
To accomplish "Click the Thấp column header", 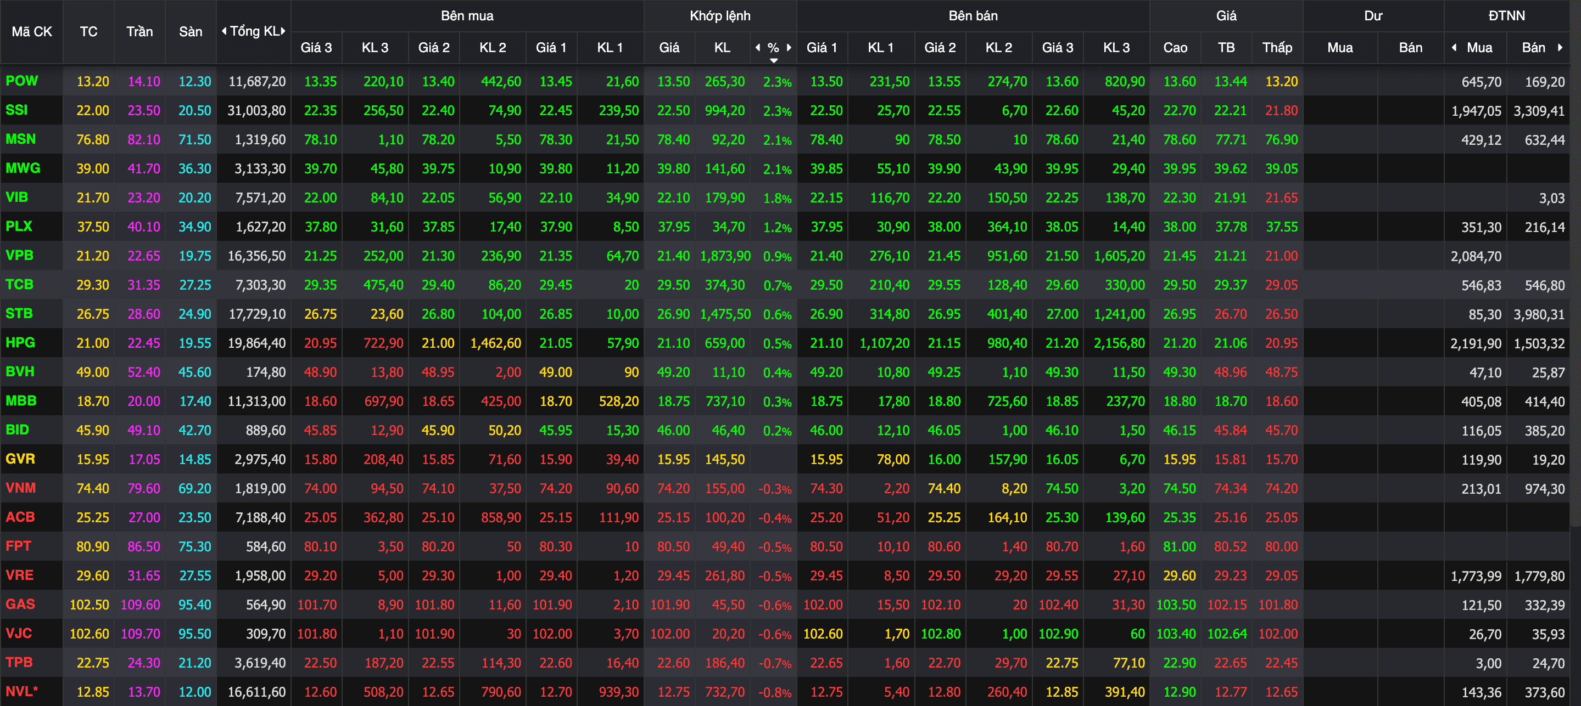I will (1277, 47).
